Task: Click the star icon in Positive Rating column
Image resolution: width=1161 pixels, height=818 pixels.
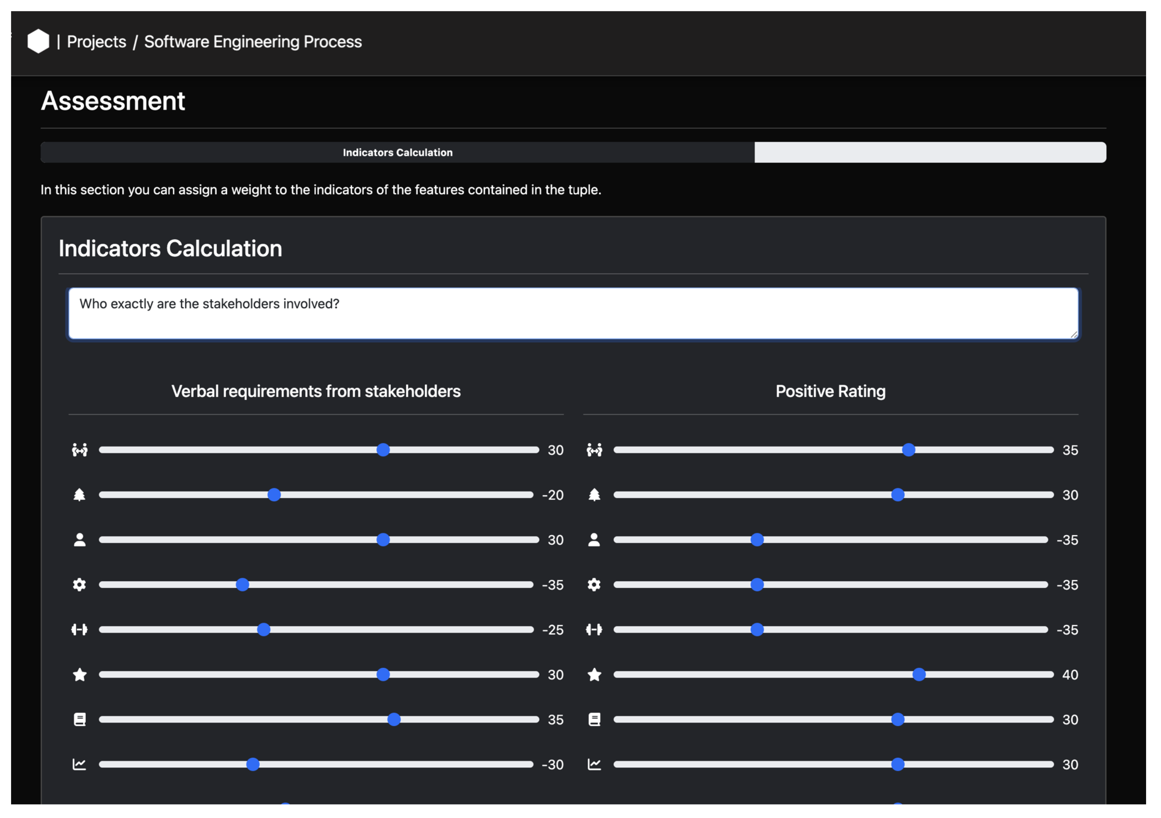Action: click(x=594, y=675)
